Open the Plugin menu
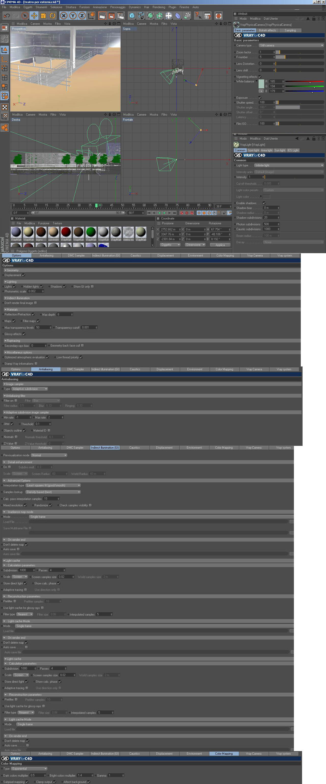326x784 pixels. [x=172, y=7]
